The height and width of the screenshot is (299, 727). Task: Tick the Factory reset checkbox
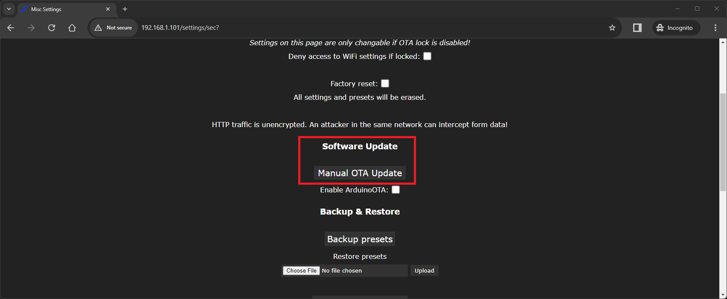[385, 84]
